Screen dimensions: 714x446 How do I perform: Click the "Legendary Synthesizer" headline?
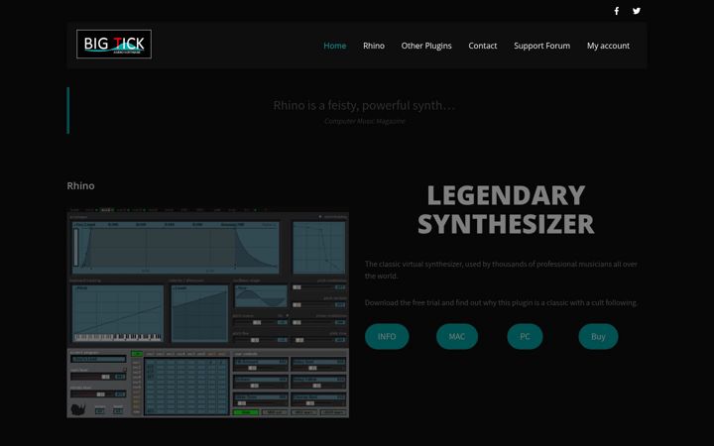pos(506,209)
